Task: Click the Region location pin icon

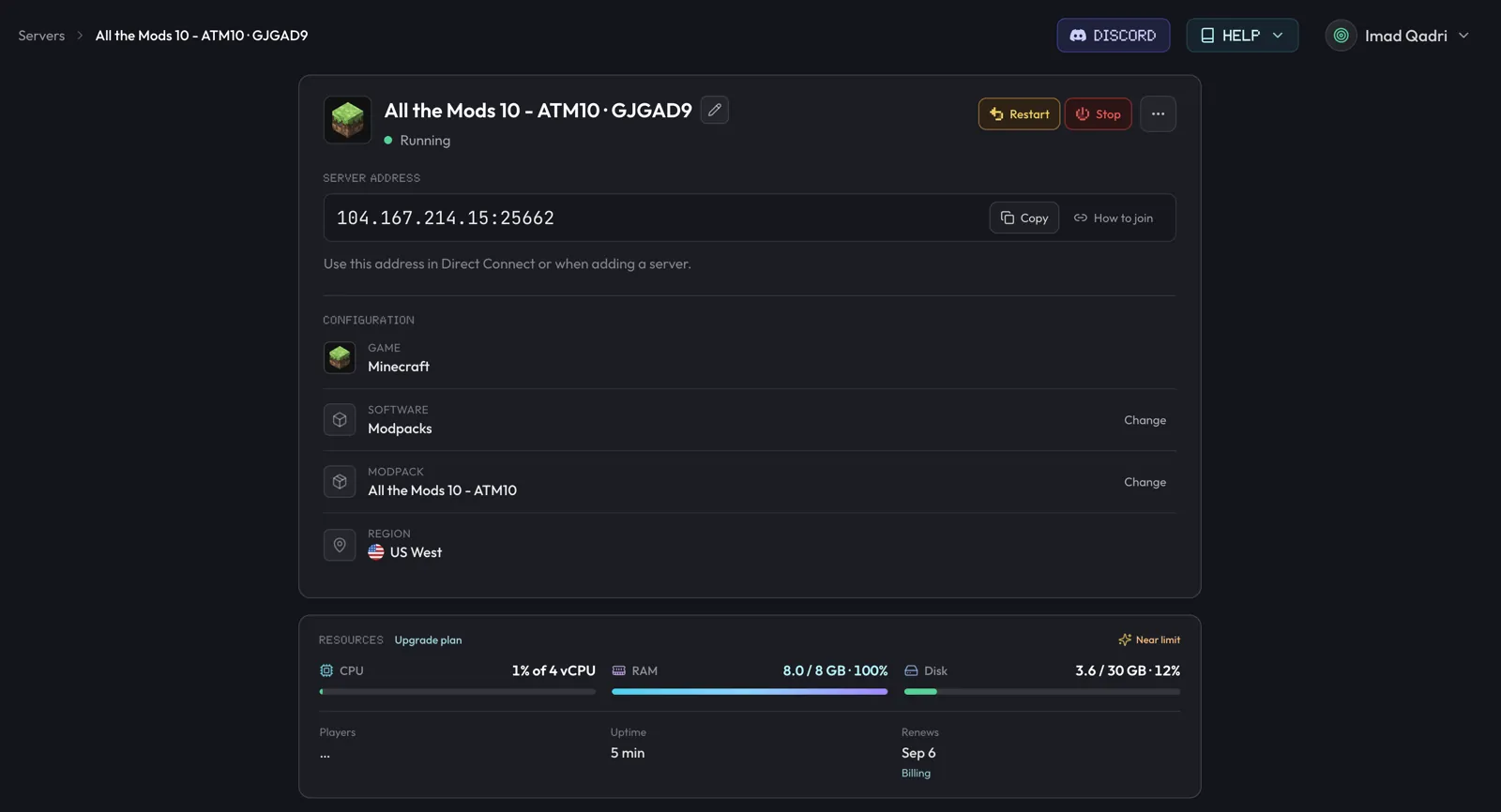Action: 340,545
